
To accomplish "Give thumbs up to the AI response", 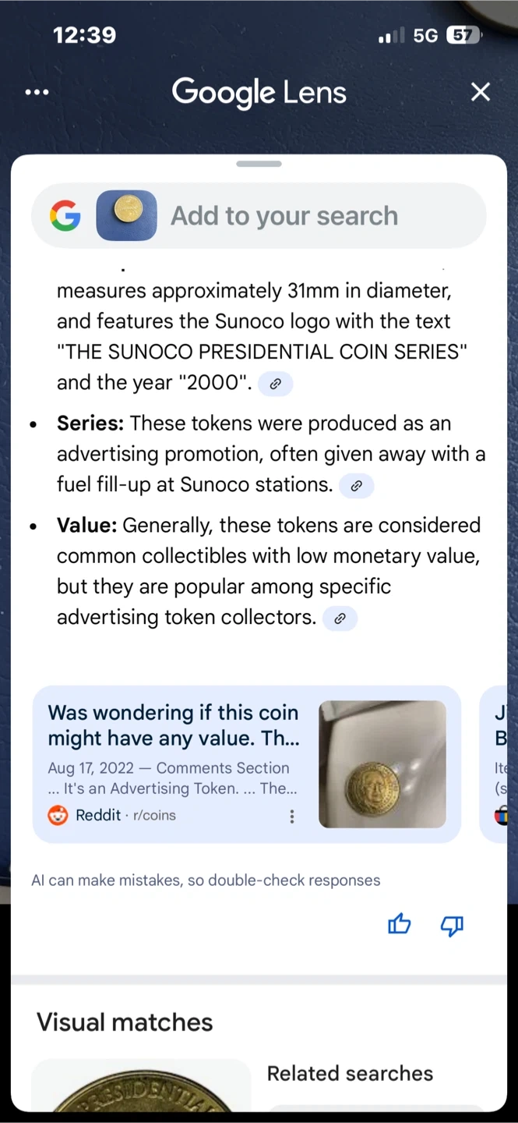I will (x=399, y=925).
